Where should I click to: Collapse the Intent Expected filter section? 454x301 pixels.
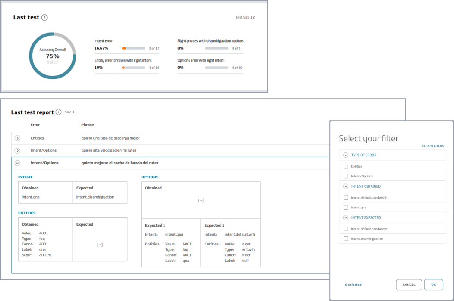[x=346, y=217]
